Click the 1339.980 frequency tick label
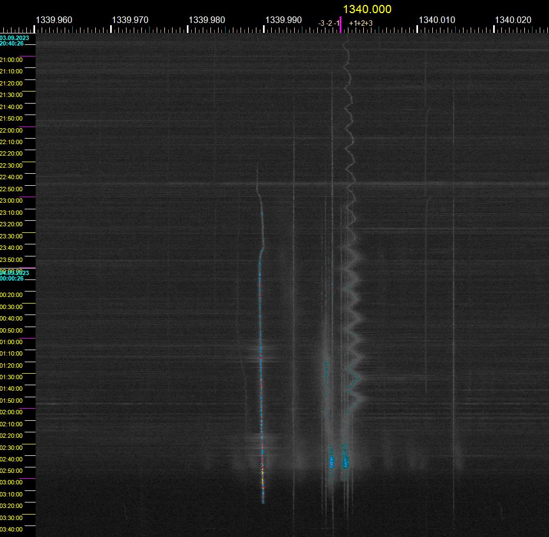This screenshot has width=549, height=537. click(x=207, y=20)
